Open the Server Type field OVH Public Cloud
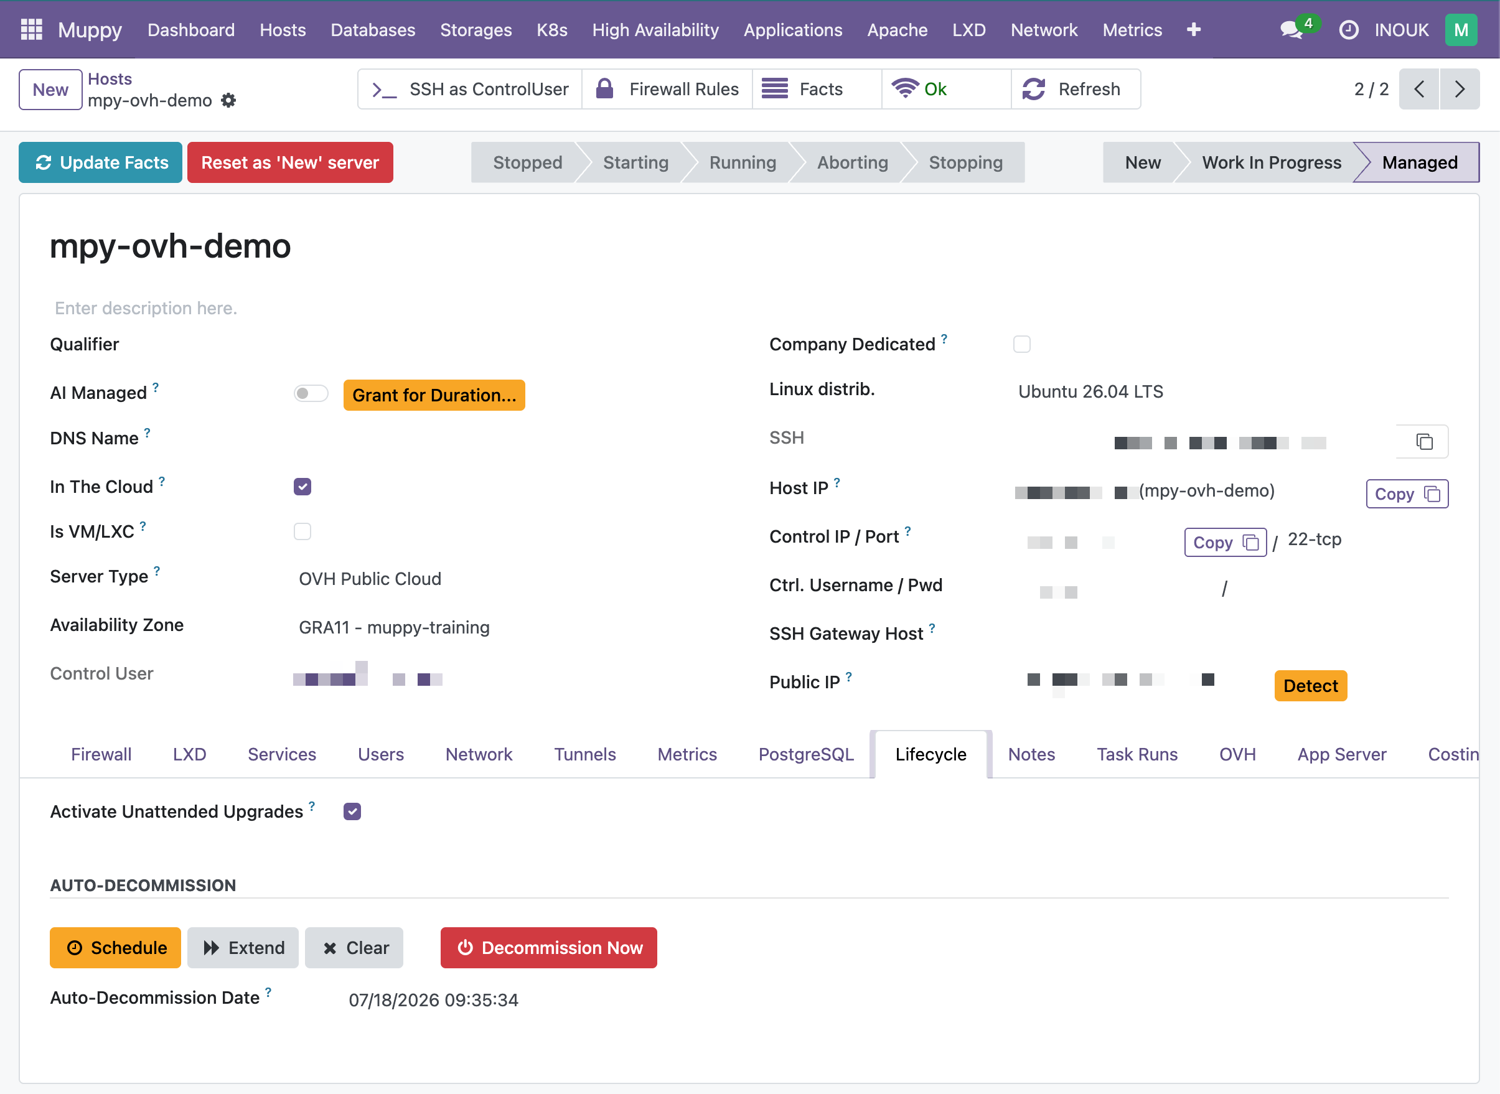The height and width of the screenshot is (1094, 1500). pyautogui.click(x=370, y=579)
